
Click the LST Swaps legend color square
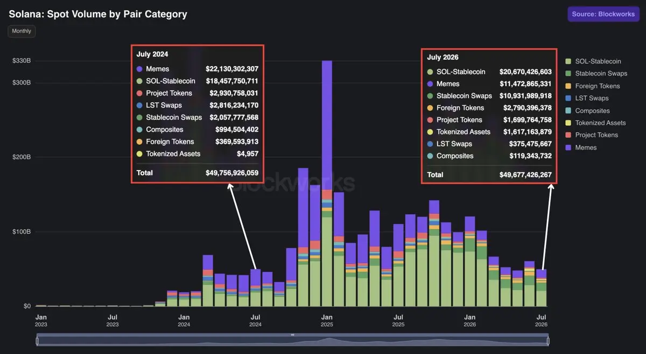[x=568, y=98]
